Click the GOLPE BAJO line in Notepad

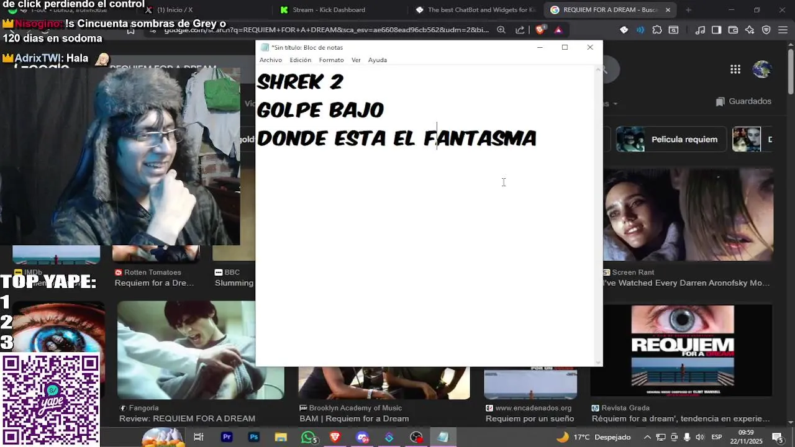point(320,110)
